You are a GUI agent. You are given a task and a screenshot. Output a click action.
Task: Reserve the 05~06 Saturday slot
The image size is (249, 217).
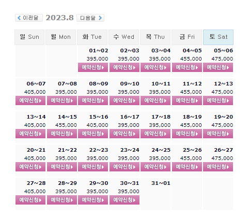pos(218,67)
